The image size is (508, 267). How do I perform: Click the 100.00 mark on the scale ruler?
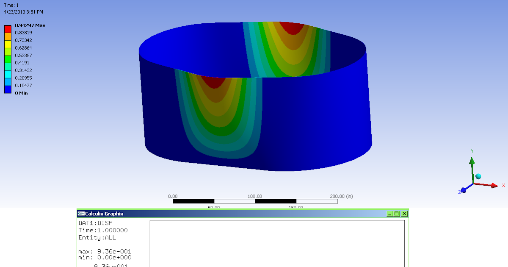[254, 196]
